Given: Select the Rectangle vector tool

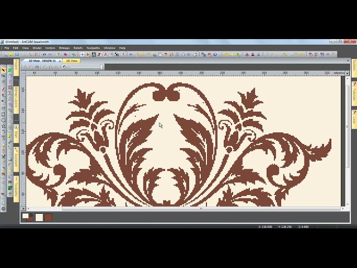Looking at the screenshot, I should (3, 114).
